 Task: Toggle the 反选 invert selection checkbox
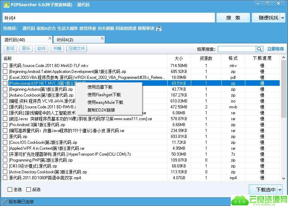pos(28,189)
